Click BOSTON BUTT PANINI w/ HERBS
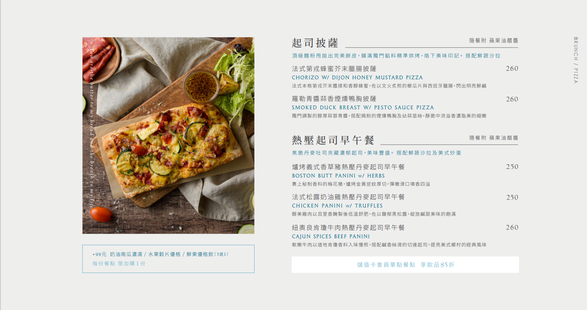This screenshot has width=587, height=310. click(x=338, y=176)
